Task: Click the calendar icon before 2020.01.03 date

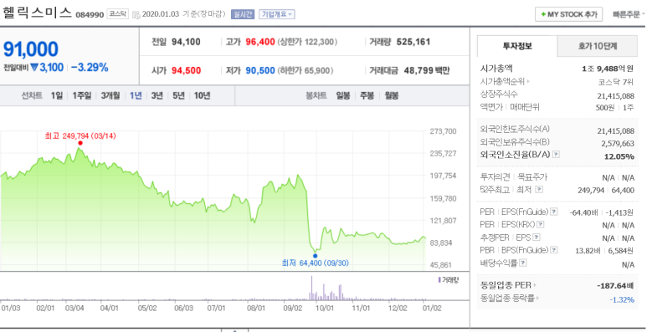Action: pos(136,14)
